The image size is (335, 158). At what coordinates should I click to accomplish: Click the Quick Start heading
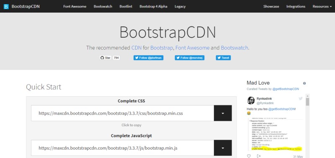coord(44,87)
